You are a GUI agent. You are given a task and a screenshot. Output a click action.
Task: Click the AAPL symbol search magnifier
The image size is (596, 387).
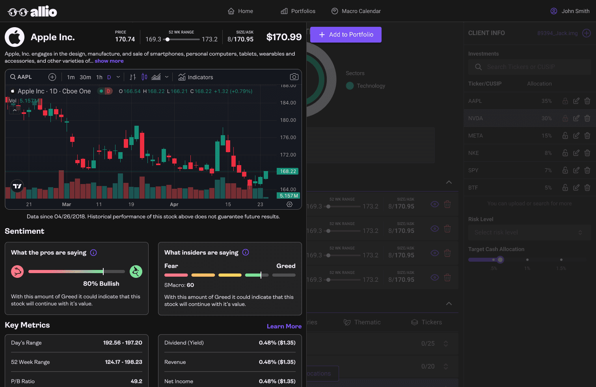[x=13, y=77]
